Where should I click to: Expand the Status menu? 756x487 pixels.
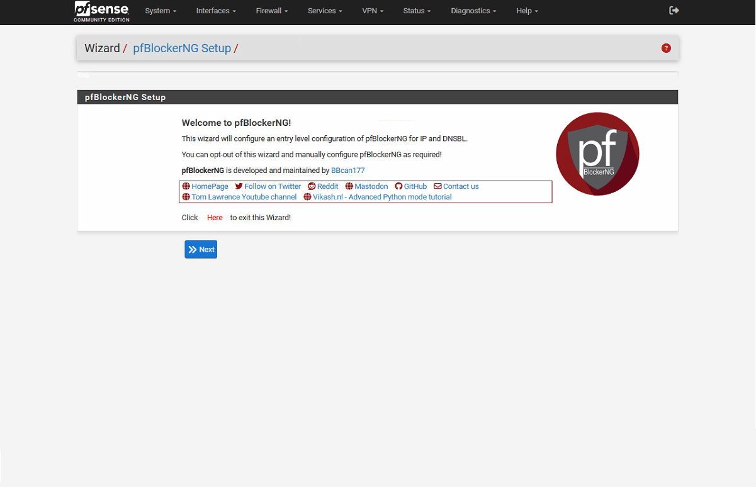pyautogui.click(x=417, y=11)
